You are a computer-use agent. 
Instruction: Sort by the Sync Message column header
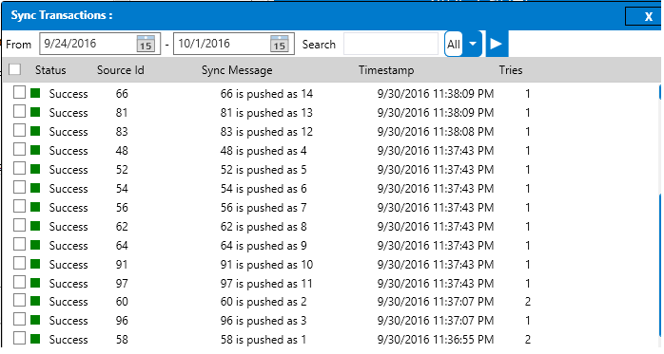(237, 70)
